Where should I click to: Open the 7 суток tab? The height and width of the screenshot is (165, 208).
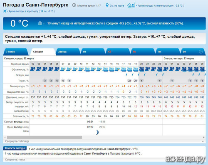pyautogui.click(x=15, y=52)
